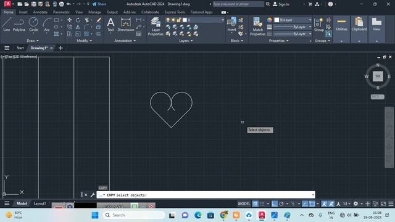Select the Hatch tool in Draw panel
395x222 pixels.
(x=56, y=34)
